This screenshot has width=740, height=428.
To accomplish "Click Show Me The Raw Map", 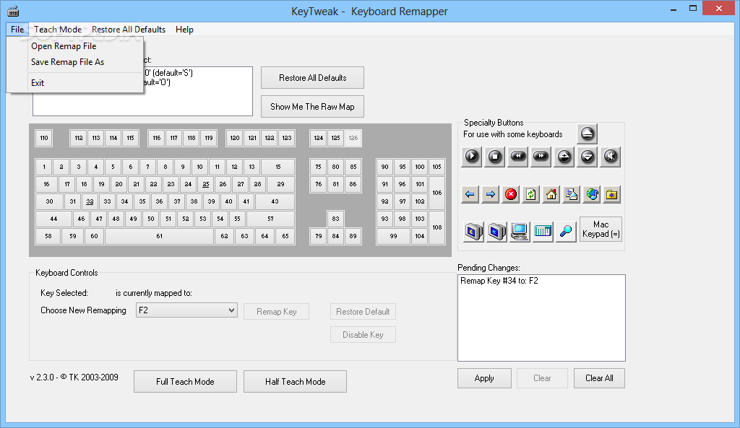I will point(312,107).
